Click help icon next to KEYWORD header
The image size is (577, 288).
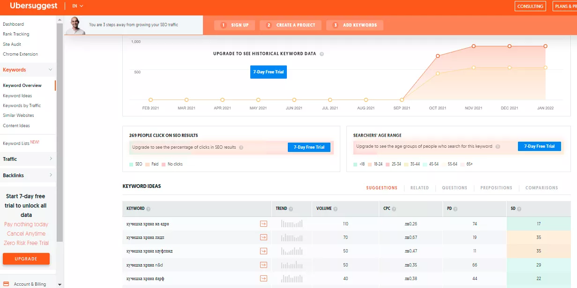click(x=149, y=209)
